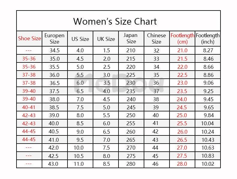The height and width of the screenshot is (179, 237).
Task: Select the foot length 8.27 inch cell
Action: (x=208, y=50)
